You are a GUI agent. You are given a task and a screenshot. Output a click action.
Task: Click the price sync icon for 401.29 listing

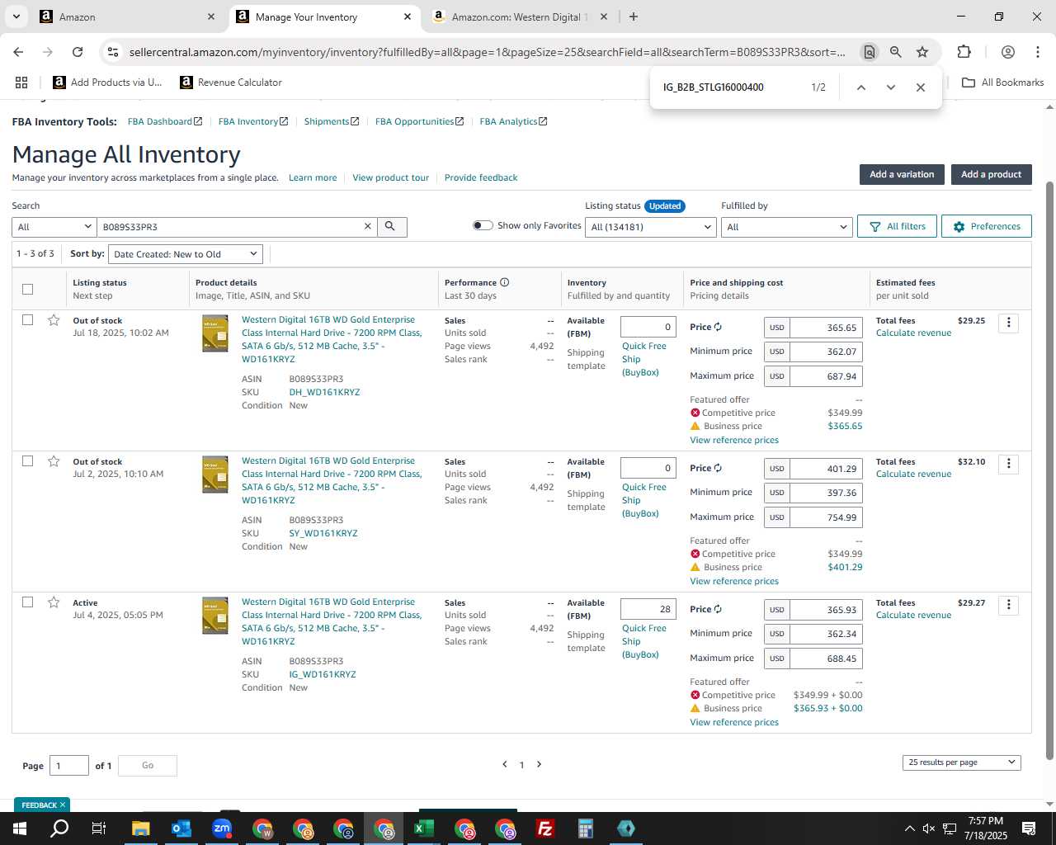tap(718, 468)
